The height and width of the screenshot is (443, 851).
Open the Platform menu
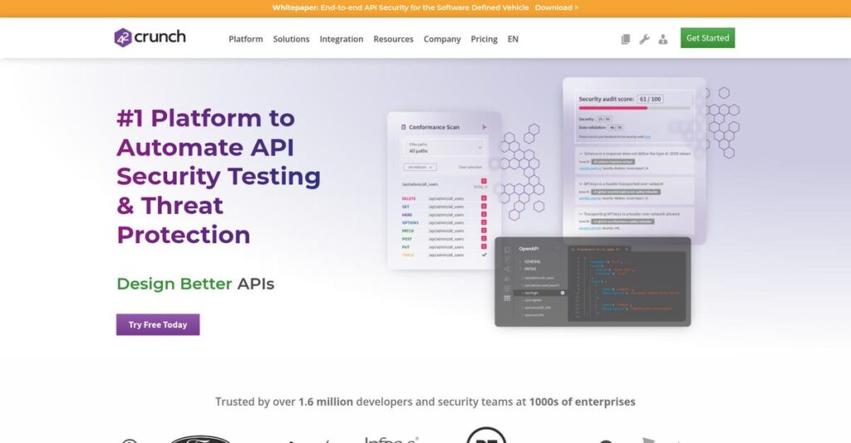click(x=246, y=39)
